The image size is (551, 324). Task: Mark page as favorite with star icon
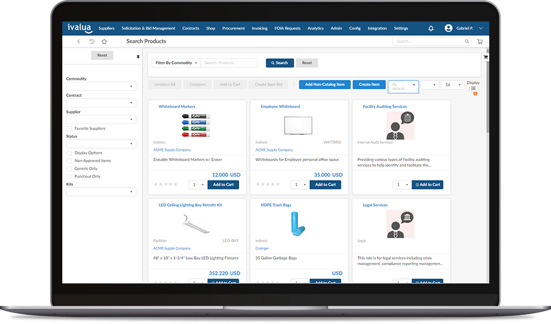point(104,41)
